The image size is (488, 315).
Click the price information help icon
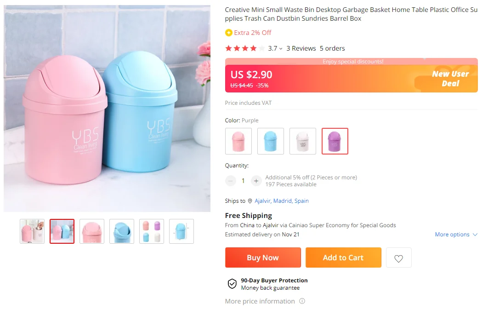coord(302,301)
